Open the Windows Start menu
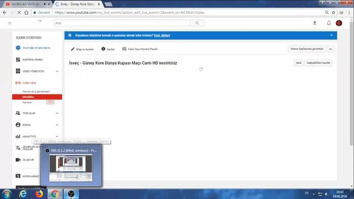This screenshot has height=199, width=354. (7, 194)
